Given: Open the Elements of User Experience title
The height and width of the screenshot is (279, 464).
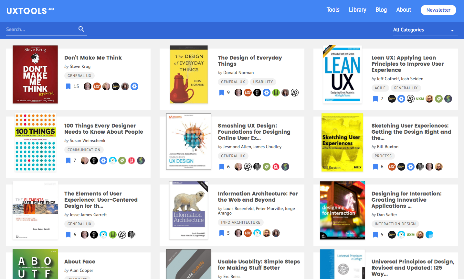Looking at the screenshot, I should click(x=101, y=200).
